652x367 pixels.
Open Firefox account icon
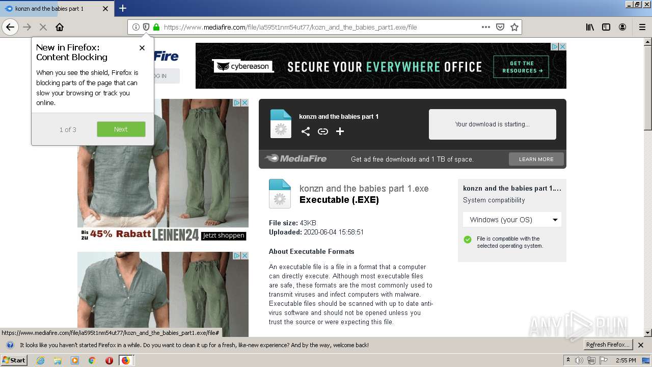pyautogui.click(x=622, y=27)
